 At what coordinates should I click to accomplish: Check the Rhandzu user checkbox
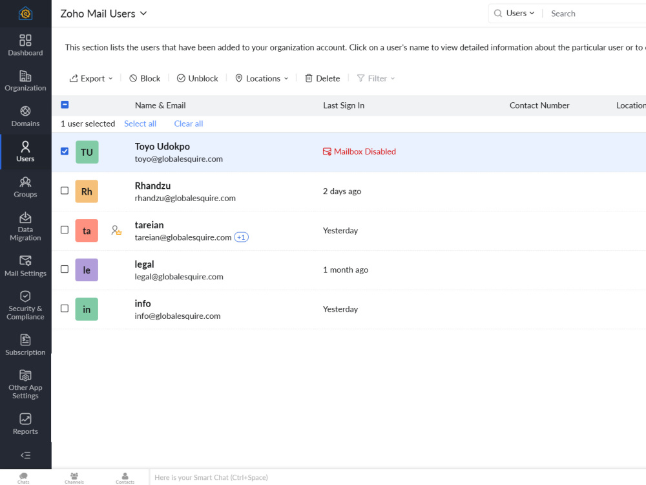click(x=65, y=191)
